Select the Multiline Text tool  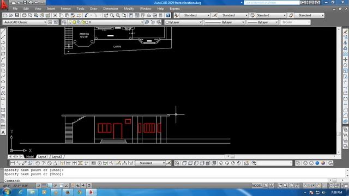pos(3,132)
